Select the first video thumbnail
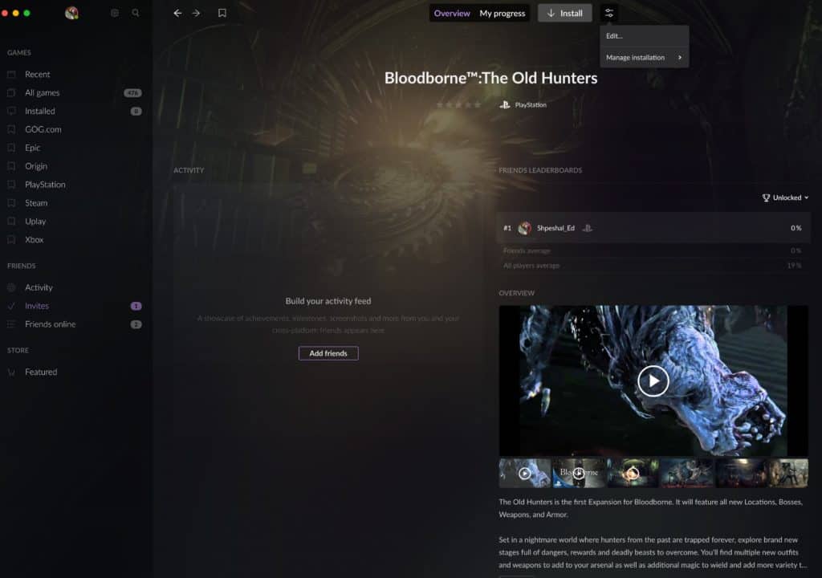 (x=525, y=473)
